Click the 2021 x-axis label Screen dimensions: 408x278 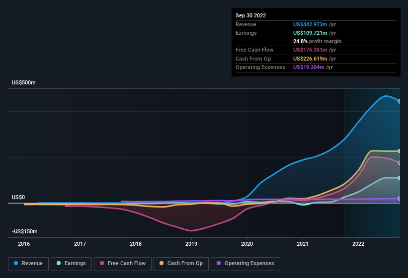(x=303, y=244)
